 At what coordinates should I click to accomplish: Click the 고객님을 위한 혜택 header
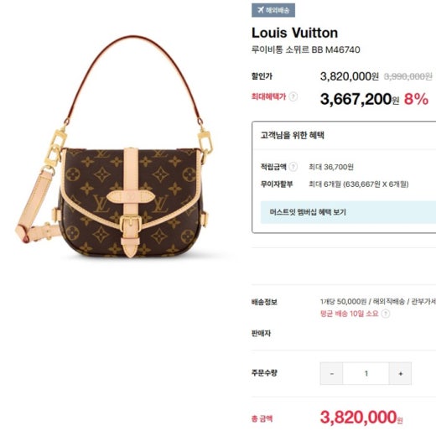(x=292, y=135)
